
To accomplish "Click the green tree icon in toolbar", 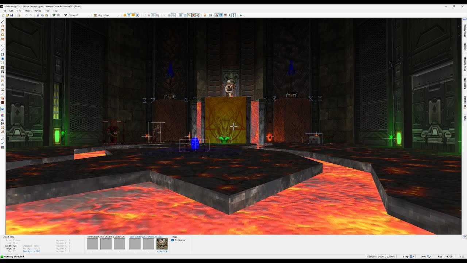I will 54,15.
